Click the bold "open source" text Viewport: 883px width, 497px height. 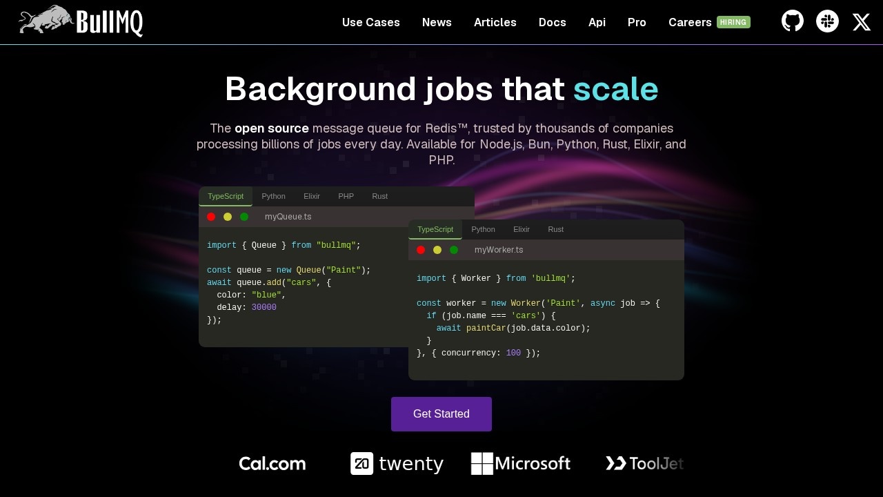click(272, 128)
